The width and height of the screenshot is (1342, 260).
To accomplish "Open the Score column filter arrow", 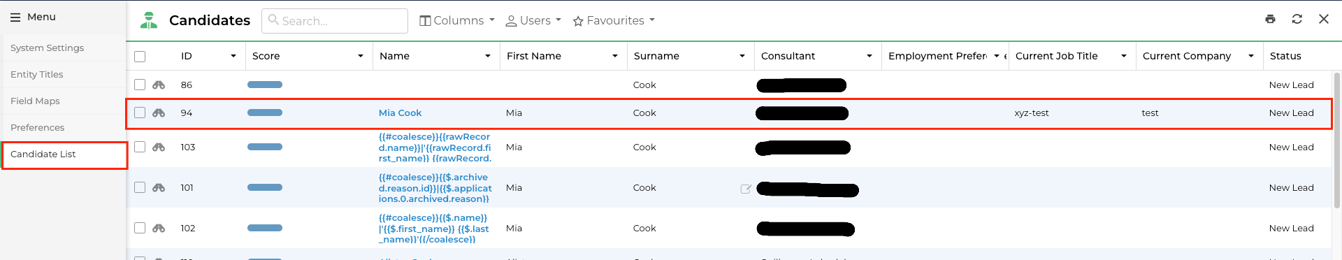I will coord(361,56).
